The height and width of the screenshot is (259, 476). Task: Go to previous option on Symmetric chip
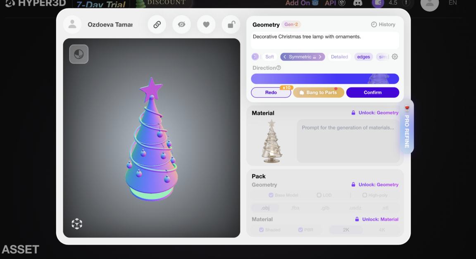284,57
